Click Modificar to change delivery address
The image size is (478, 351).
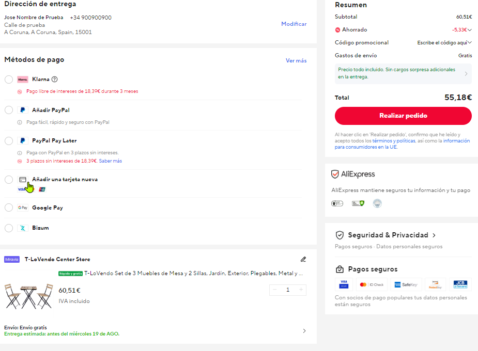click(294, 24)
